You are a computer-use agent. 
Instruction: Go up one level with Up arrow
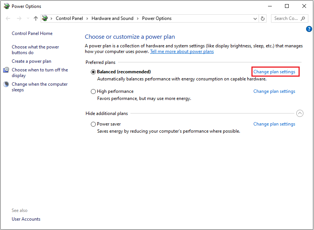[x=36, y=18]
